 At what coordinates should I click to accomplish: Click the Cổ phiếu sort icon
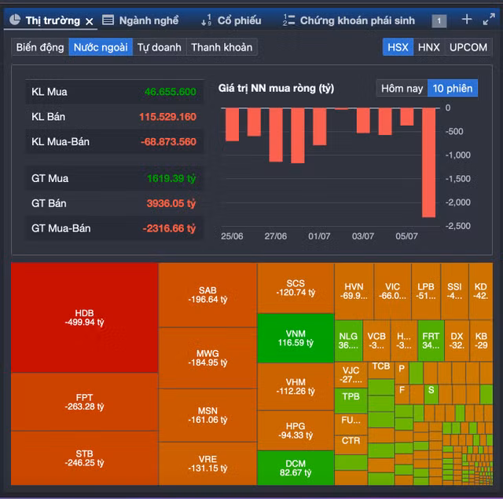tap(206, 20)
